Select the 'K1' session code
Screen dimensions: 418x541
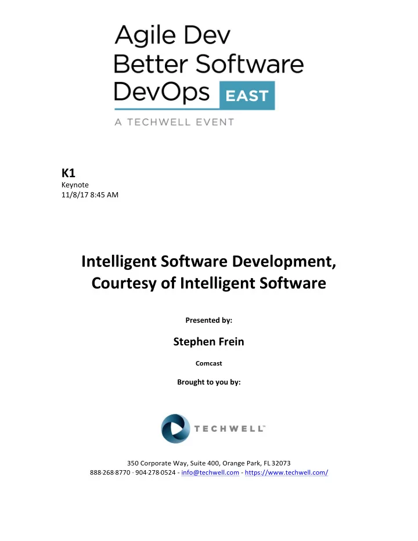69,173
